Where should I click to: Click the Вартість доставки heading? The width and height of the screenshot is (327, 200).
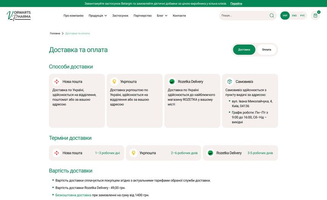71,171
